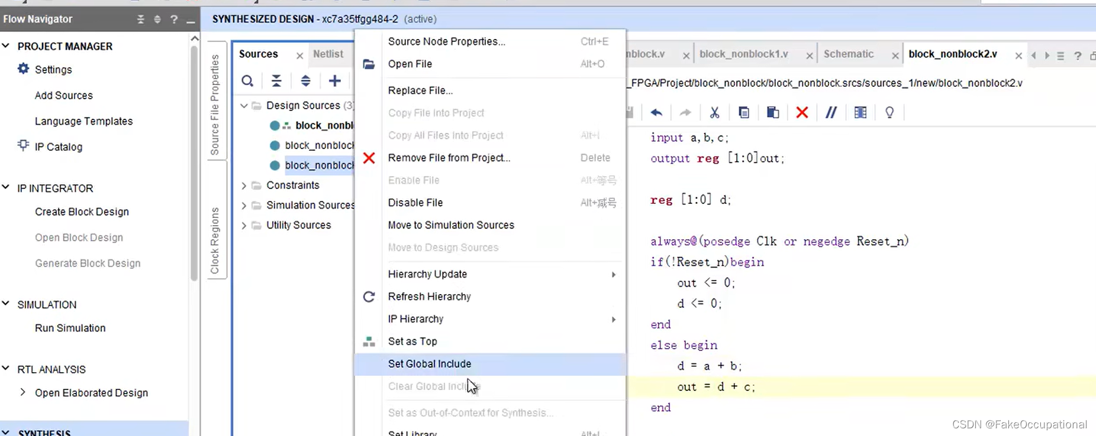Click the Flow Navigator vertical scrollbar

point(194,162)
